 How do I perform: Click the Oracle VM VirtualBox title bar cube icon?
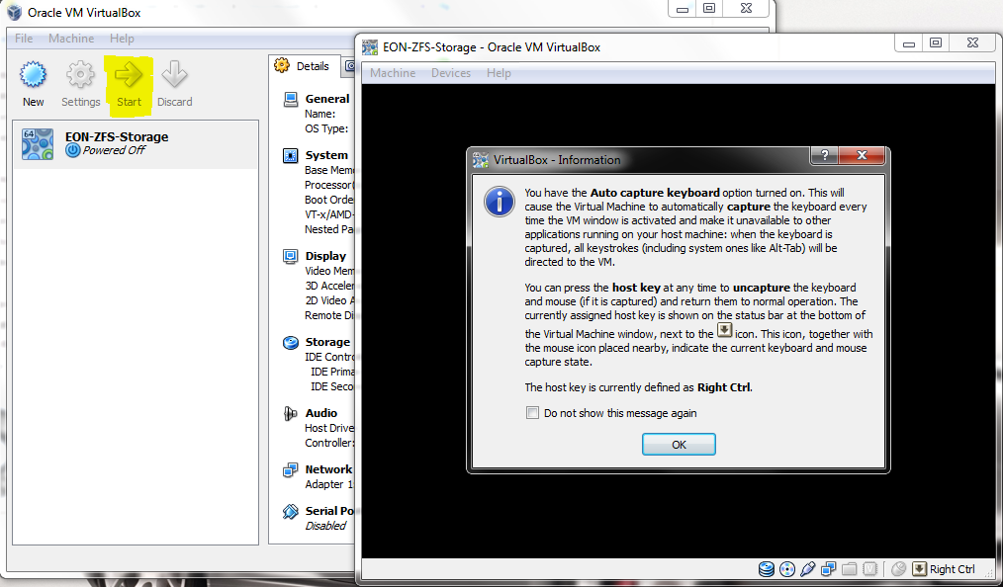point(14,12)
